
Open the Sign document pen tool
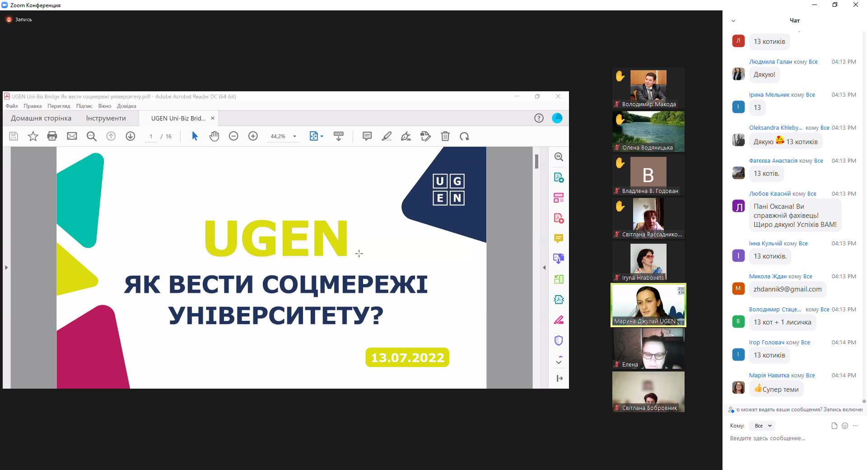click(x=406, y=136)
